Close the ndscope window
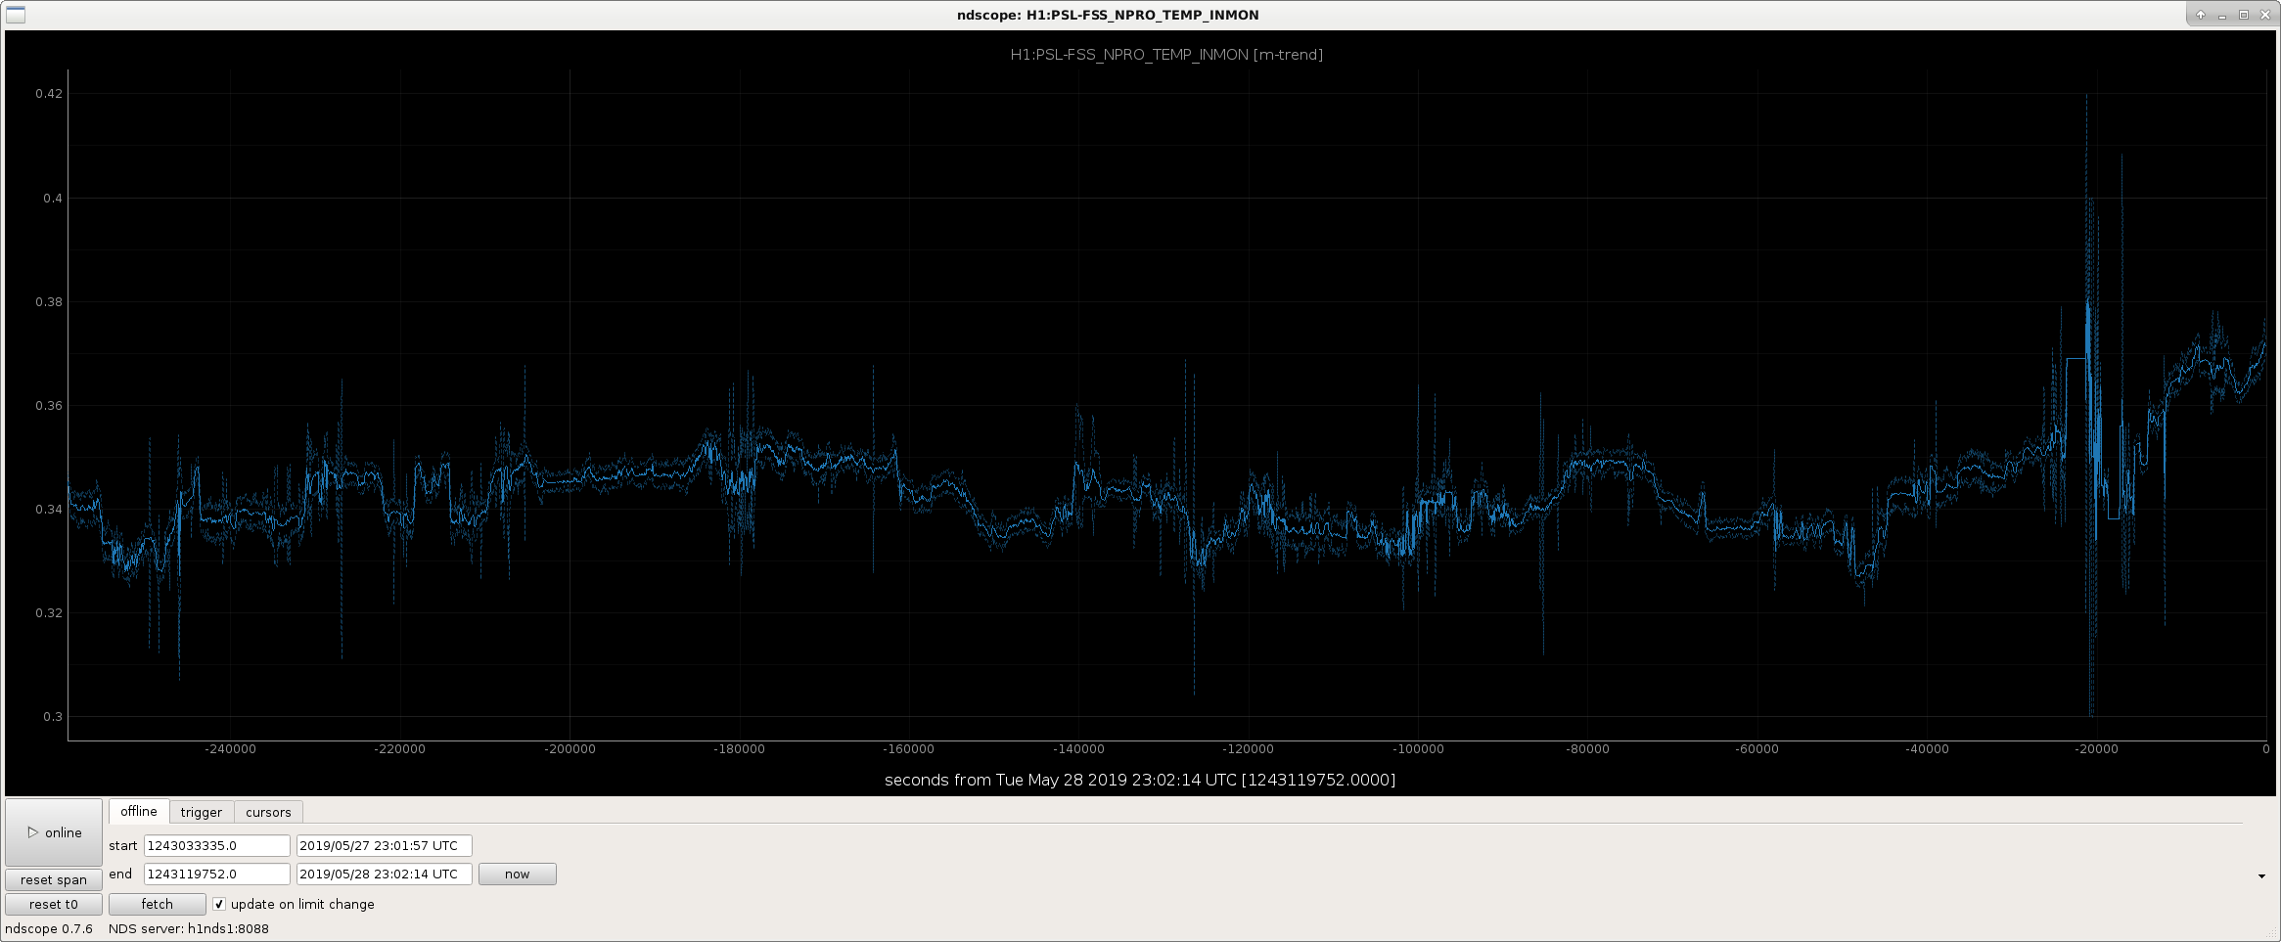Viewport: 2281px width, 942px height. (2265, 15)
